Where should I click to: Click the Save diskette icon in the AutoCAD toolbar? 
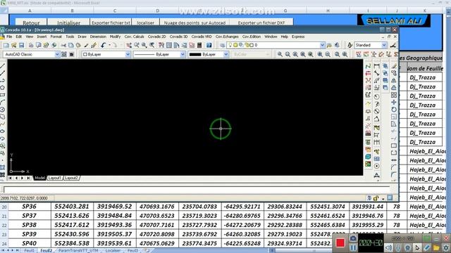(x=22, y=45)
